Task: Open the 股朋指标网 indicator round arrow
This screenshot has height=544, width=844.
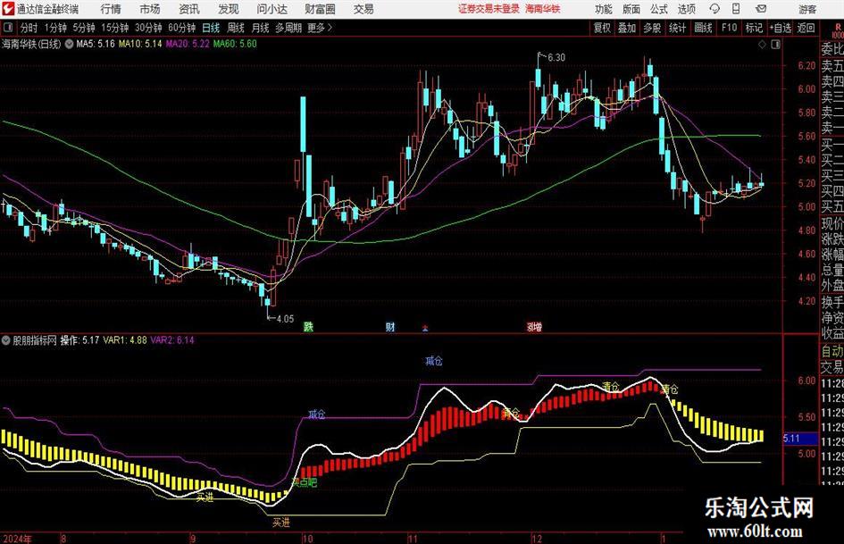Action: coord(6,340)
